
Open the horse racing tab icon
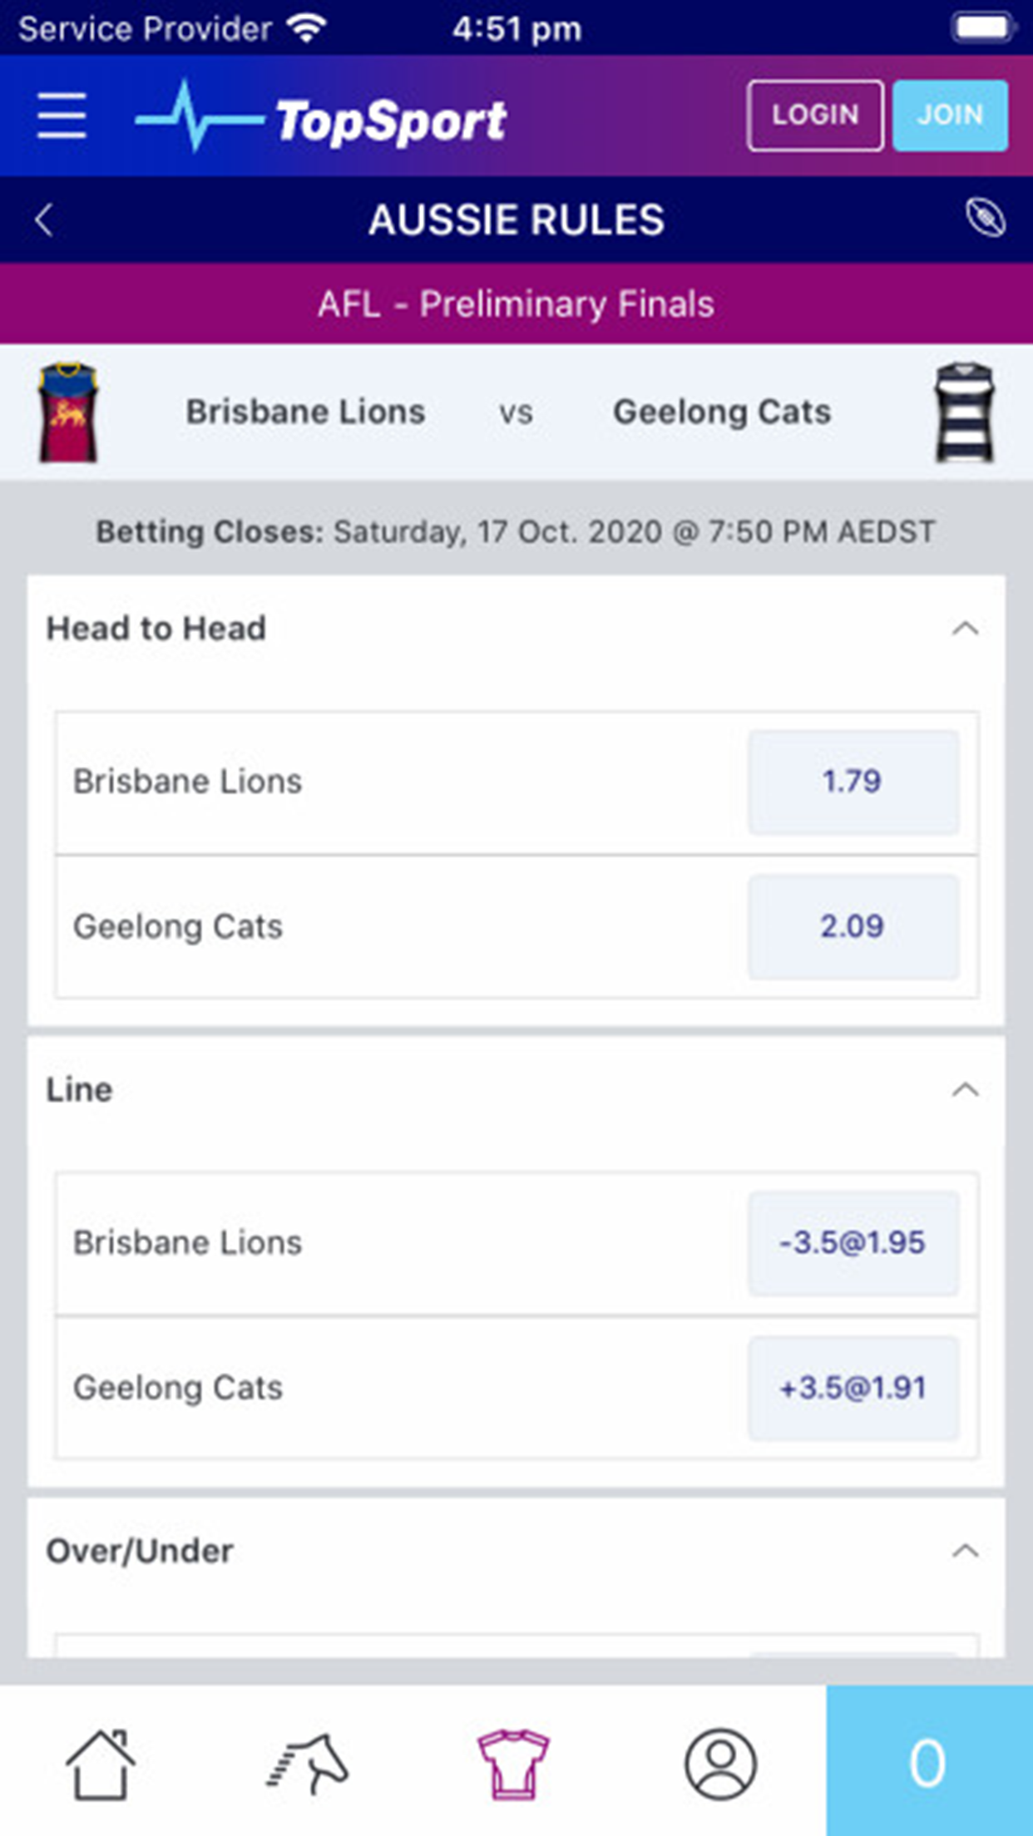[x=307, y=1763]
